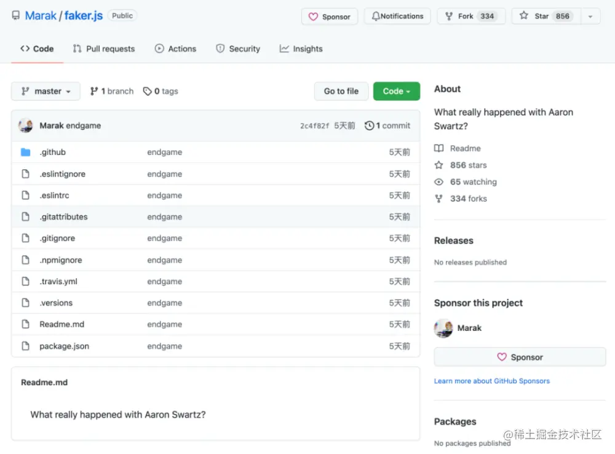
Task: Open the .gitignore file
Action: tap(57, 238)
